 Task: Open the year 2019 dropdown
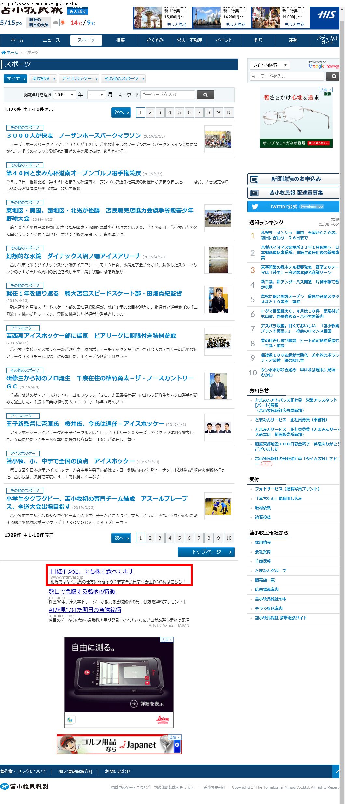click(64, 95)
